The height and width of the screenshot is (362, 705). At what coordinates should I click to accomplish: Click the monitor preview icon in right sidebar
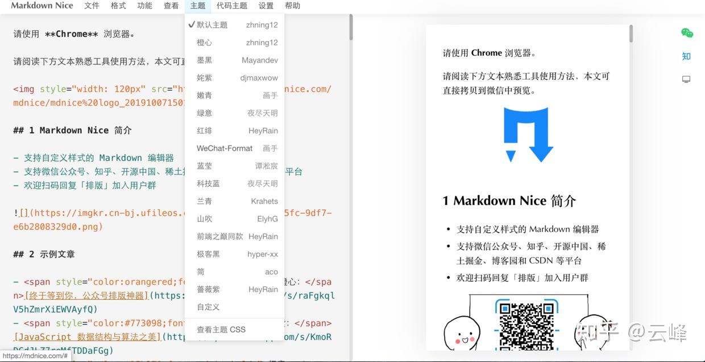point(686,80)
